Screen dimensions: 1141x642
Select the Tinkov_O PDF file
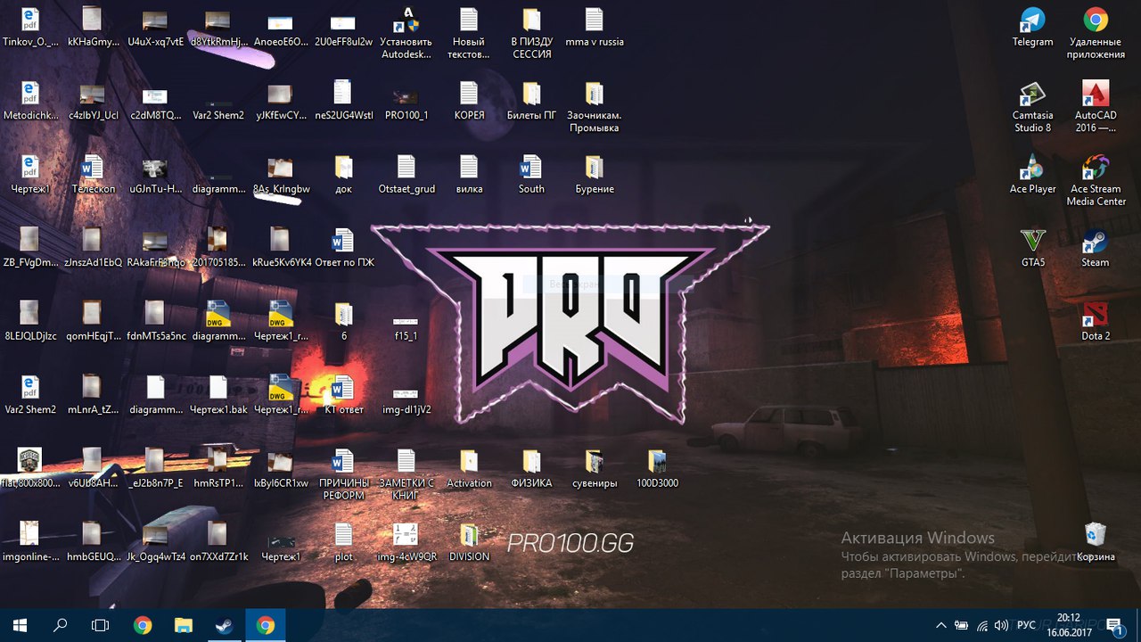[x=29, y=29]
